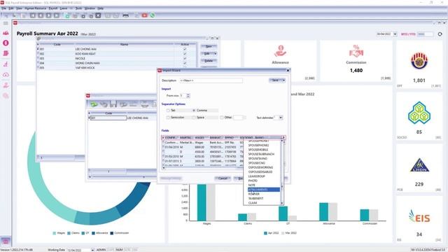Click the From row spinner arrows
The height and width of the screenshot is (252, 448).
click(188, 96)
